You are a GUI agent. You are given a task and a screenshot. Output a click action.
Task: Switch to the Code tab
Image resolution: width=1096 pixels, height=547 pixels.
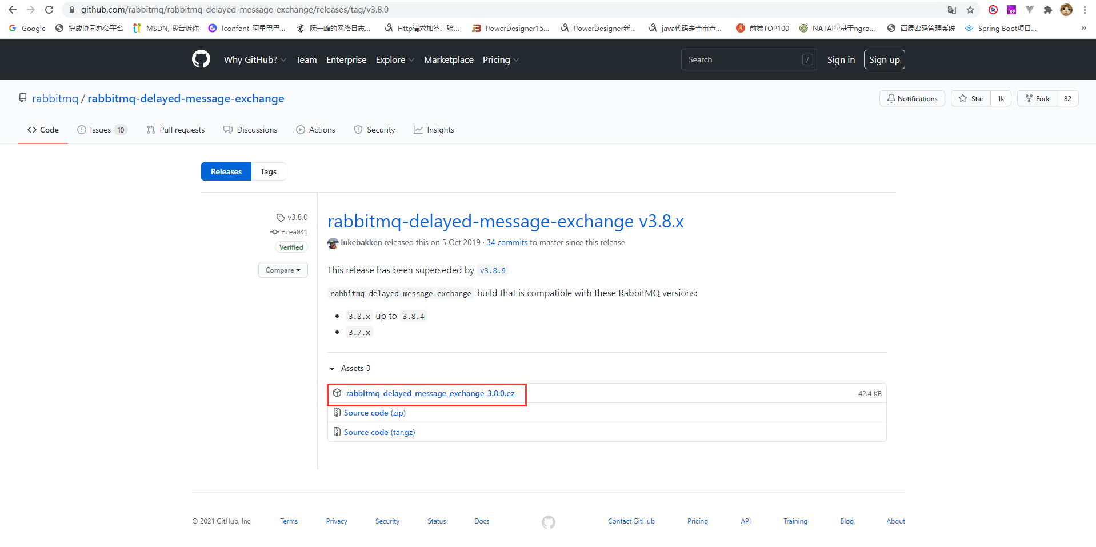tap(43, 130)
